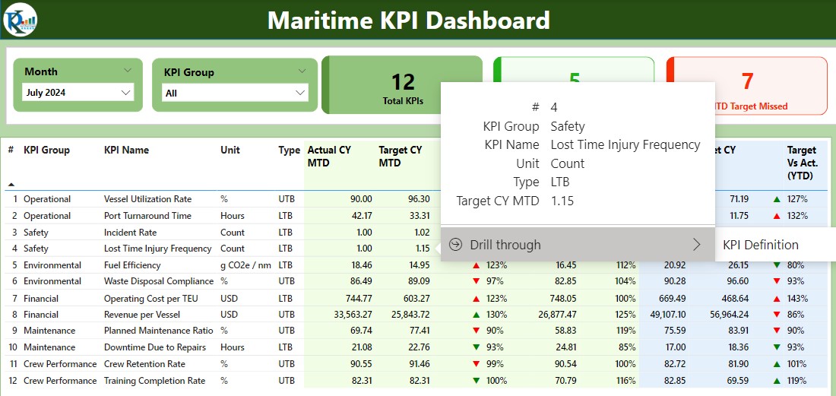Click green down arrow in Downtime MTD row
This screenshot has width=836, height=396.
point(476,347)
